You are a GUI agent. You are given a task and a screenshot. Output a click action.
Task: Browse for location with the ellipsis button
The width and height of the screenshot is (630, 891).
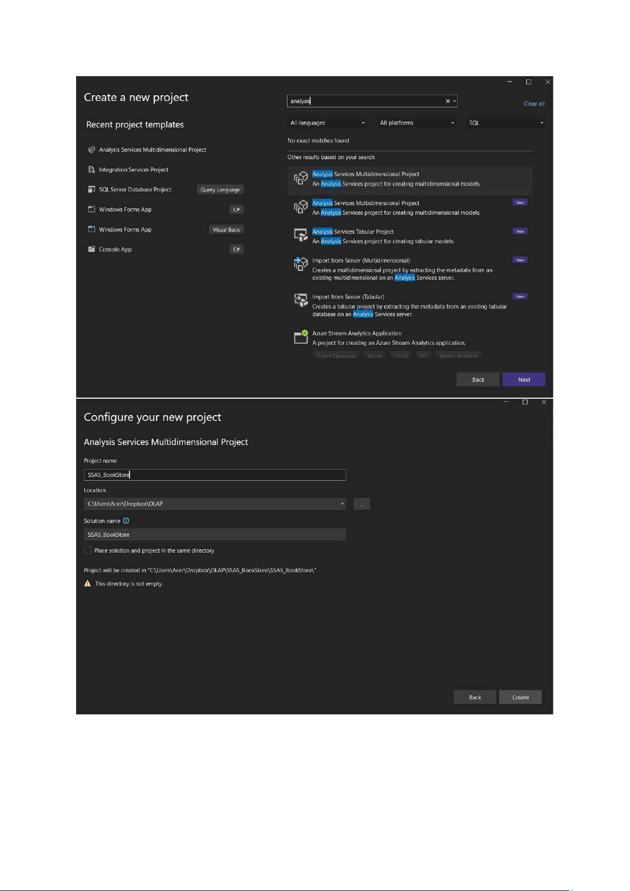coord(362,504)
